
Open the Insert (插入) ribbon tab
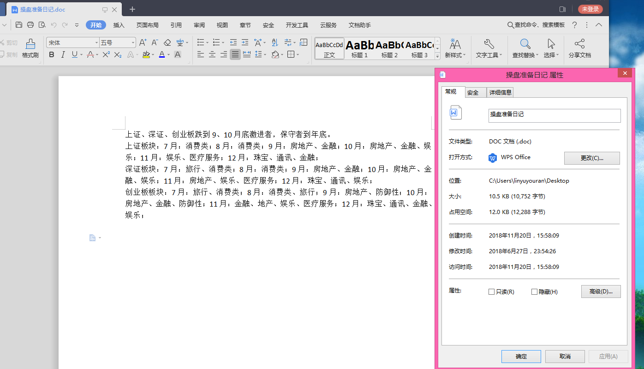(119, 25)
